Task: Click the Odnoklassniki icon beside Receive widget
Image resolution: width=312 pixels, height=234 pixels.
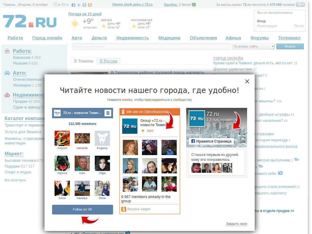Action: (124, 209)
